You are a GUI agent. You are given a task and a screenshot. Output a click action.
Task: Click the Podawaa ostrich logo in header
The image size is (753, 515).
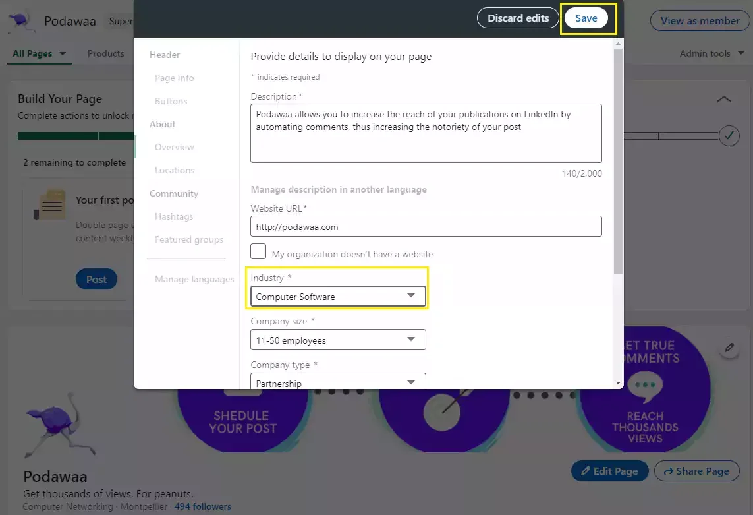click(21, 22)
